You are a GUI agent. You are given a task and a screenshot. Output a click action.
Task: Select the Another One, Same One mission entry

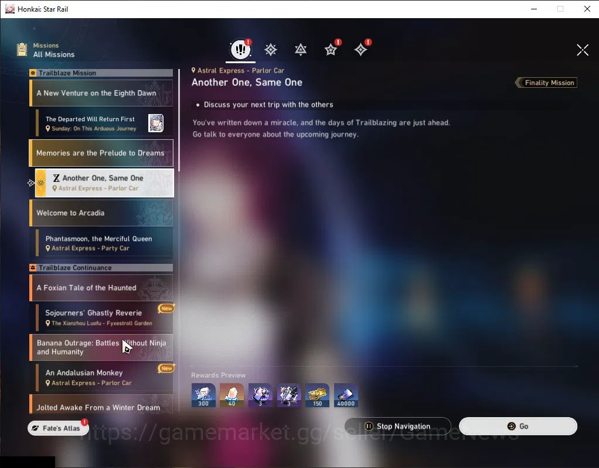[x=104, y=183]
